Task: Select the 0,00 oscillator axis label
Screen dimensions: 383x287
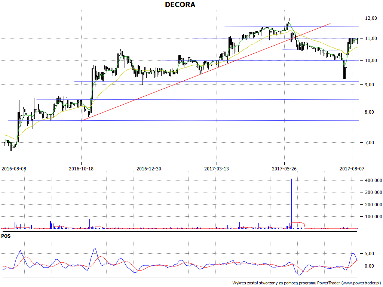Action: click(x=369, y=266)
